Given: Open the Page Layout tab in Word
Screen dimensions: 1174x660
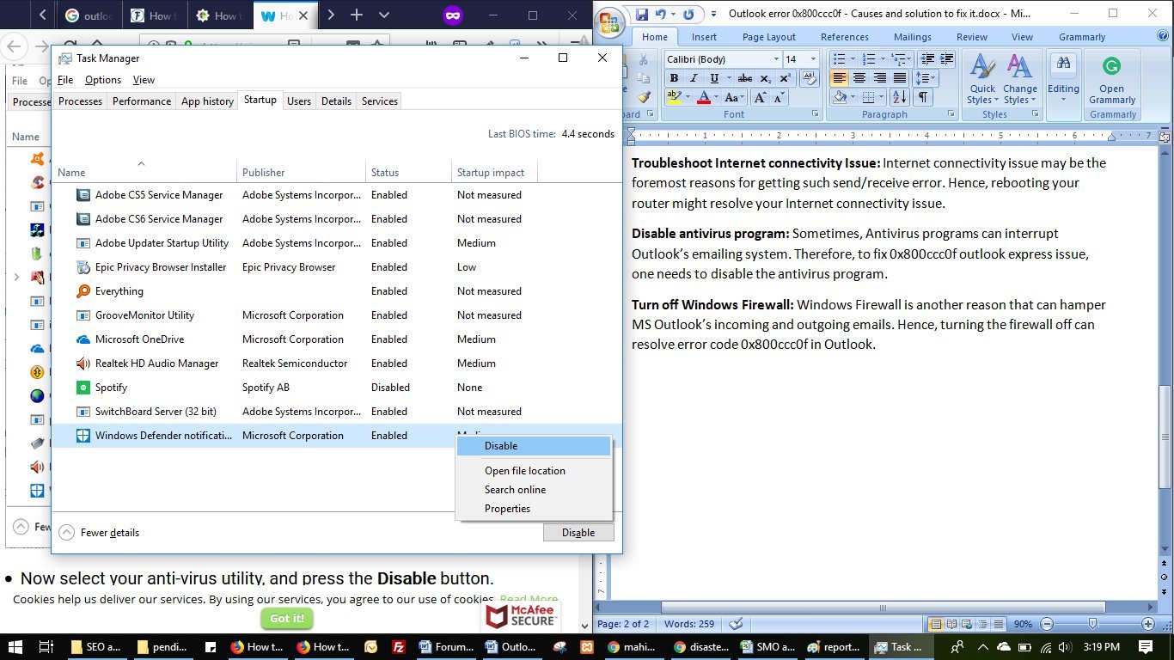Looking at the screenshot, I should [x=769, y=37].
